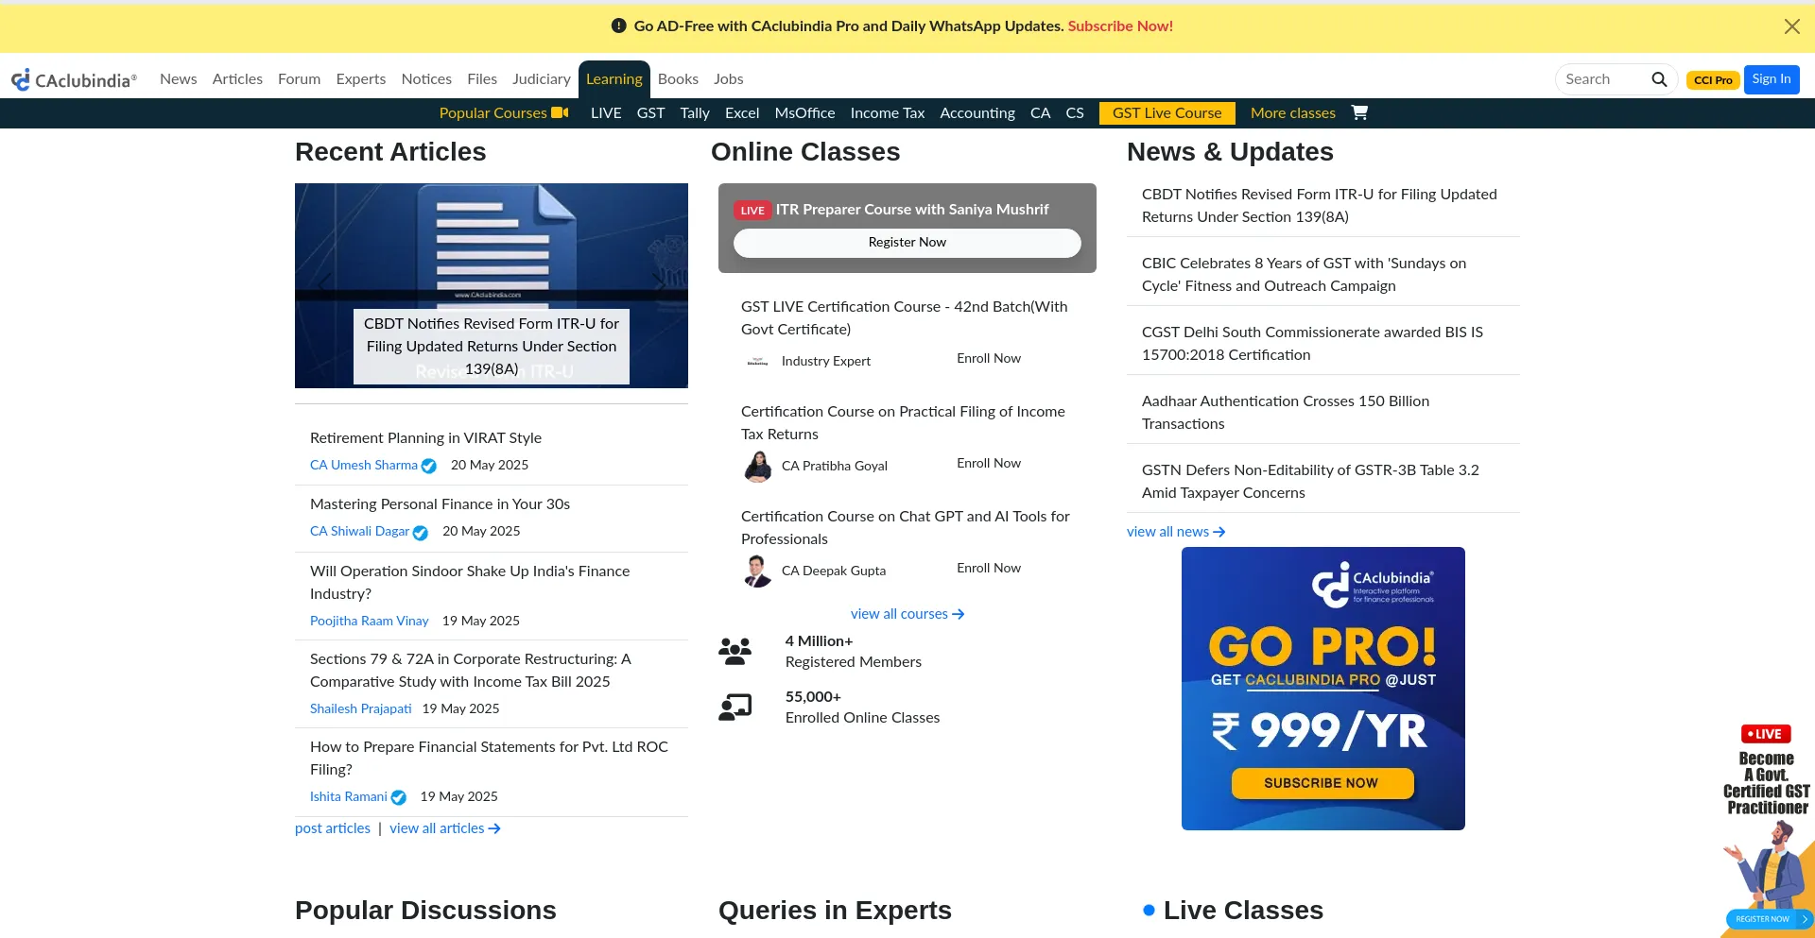Open the News menu
This screenshot has width=1815, height=938.
click(x=179, y=79)
